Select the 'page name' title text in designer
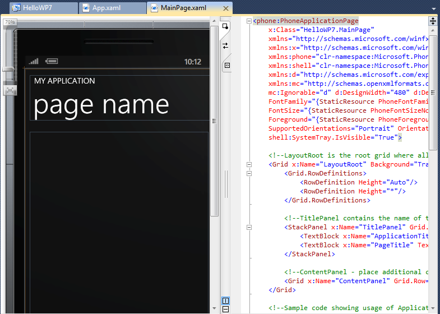The height and width of the screenshot is (314, 440). coord(101,105)
